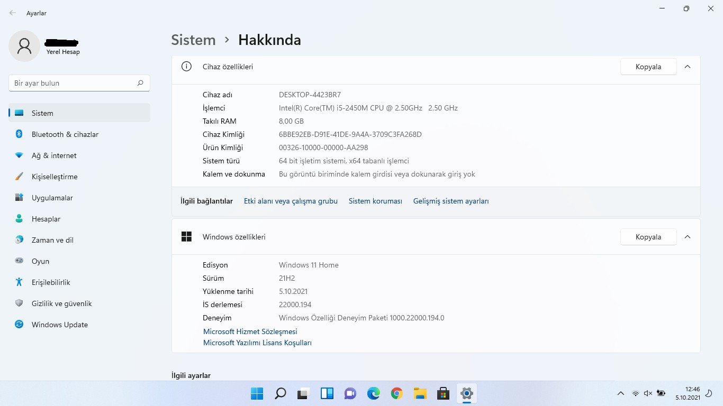723x406 pixels.
Task: Click the Kişiselleştirme paintbrush icon
Action: pyautogui.click(x=19, y=177)
